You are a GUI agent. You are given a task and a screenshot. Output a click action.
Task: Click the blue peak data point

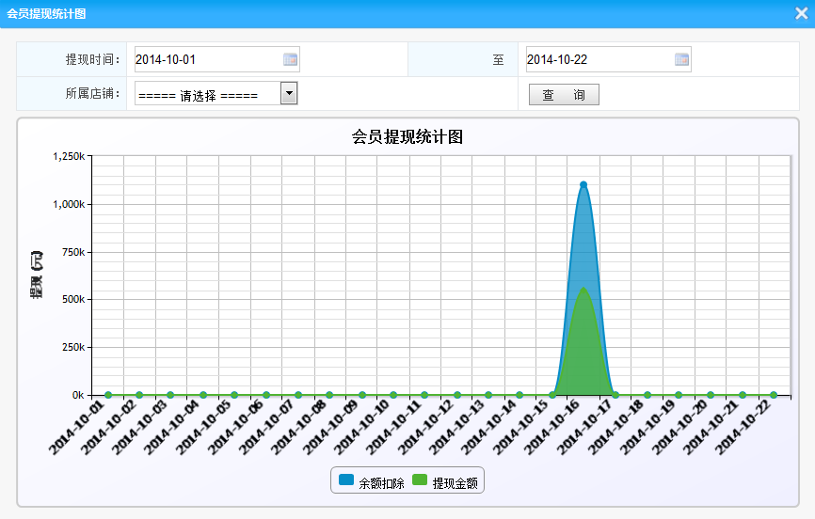[x=583, y=184]
